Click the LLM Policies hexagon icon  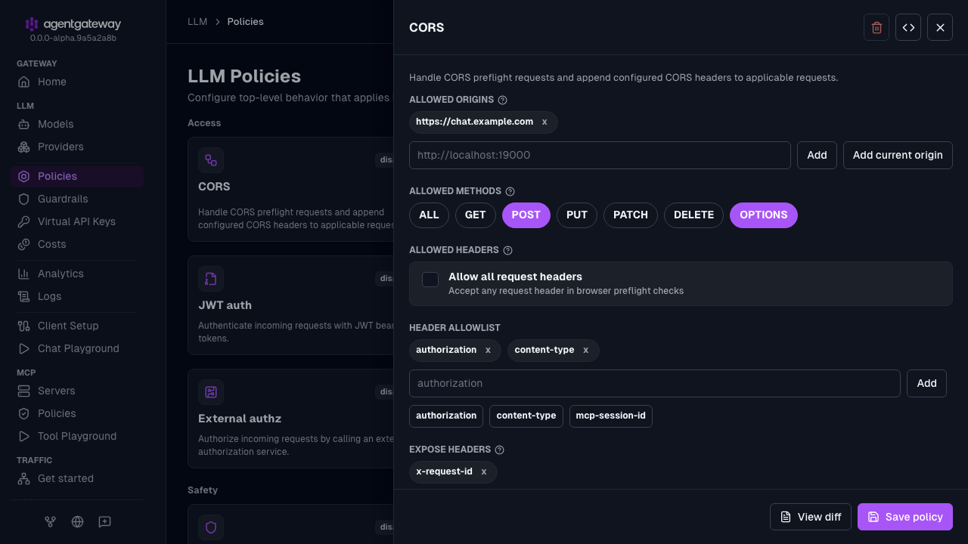click(x=24, y=176)
